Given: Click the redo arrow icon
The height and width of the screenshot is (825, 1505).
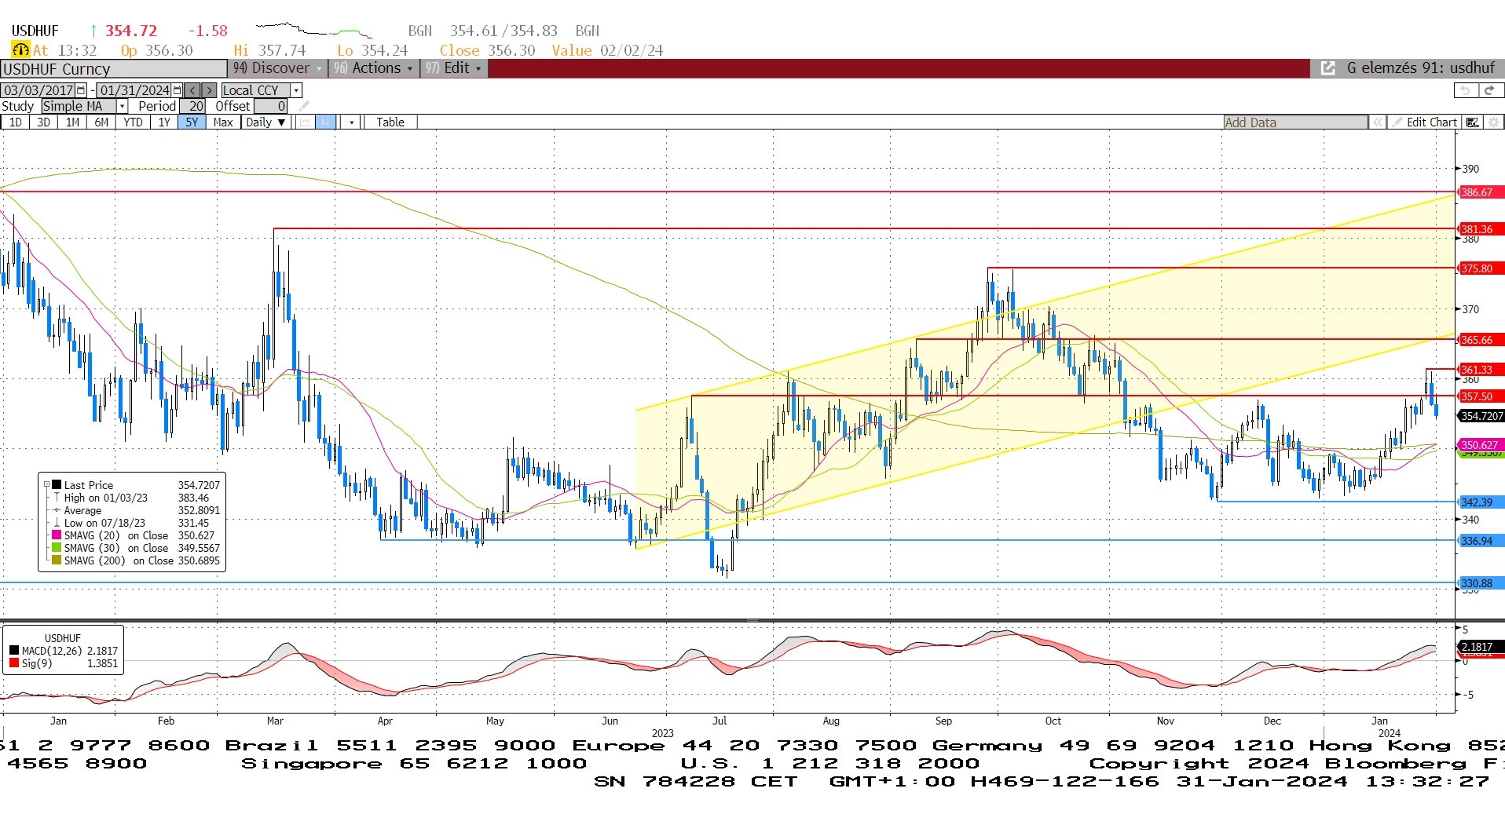Looking at the screenshot, I should [1490, 90].
